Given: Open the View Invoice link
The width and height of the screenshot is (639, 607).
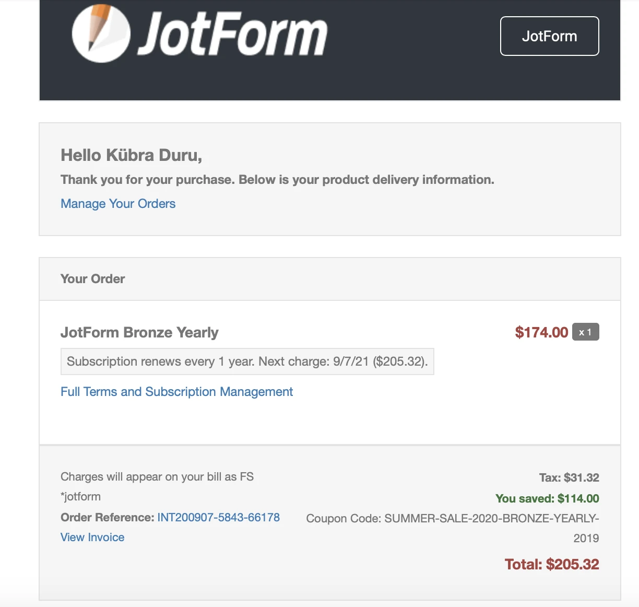Looking at the screenshot, I should [92, 537].
